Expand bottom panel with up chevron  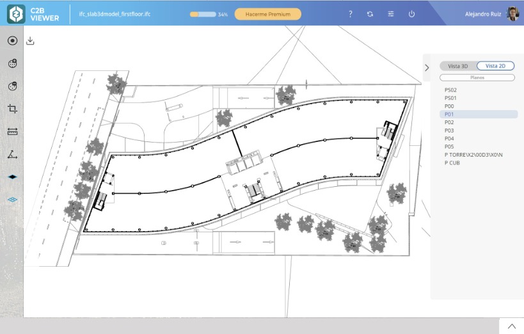(x=512, y=326)
